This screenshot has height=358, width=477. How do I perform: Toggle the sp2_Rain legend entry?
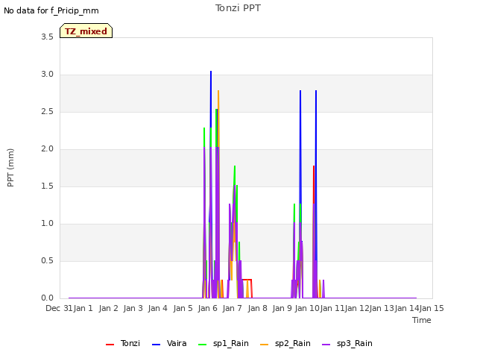285,344
